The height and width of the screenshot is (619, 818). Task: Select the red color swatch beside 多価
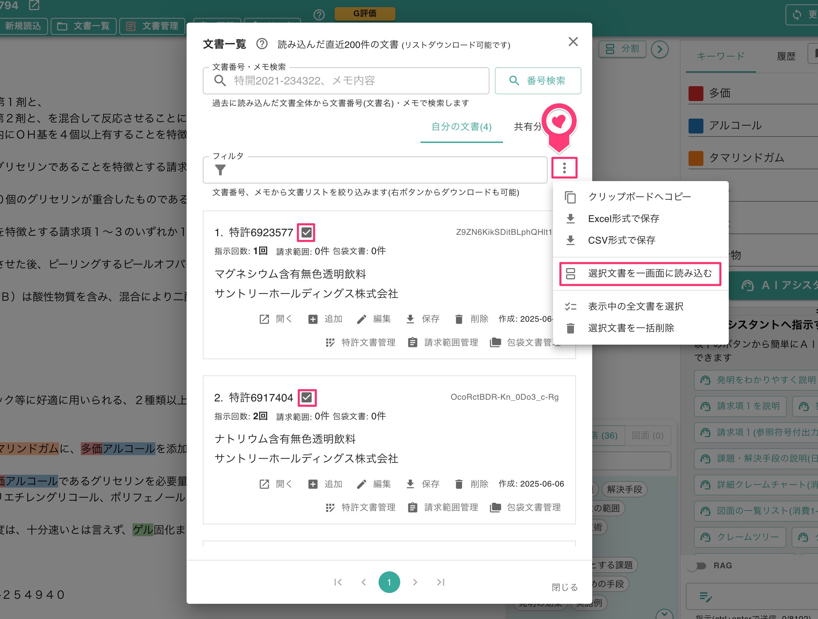pos(696,93)
